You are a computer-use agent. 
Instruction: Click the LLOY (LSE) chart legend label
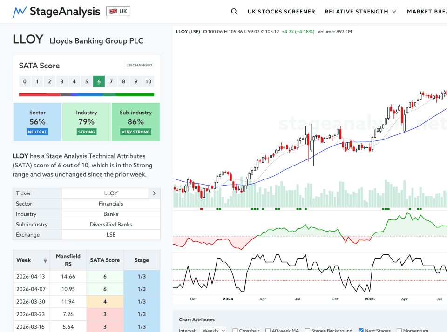188,32
